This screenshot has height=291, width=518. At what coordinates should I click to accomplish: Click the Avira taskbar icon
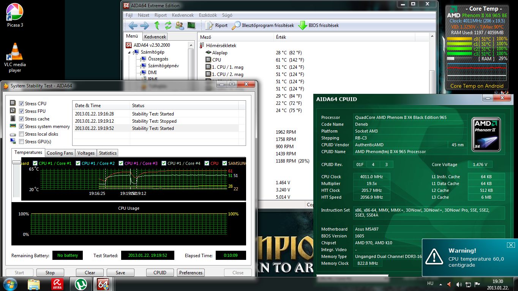[x=58, y=284]
